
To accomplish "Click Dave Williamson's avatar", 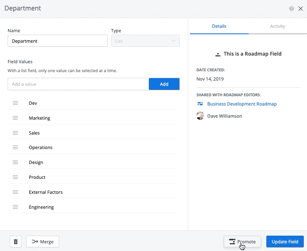I will (x=200, y=116).
